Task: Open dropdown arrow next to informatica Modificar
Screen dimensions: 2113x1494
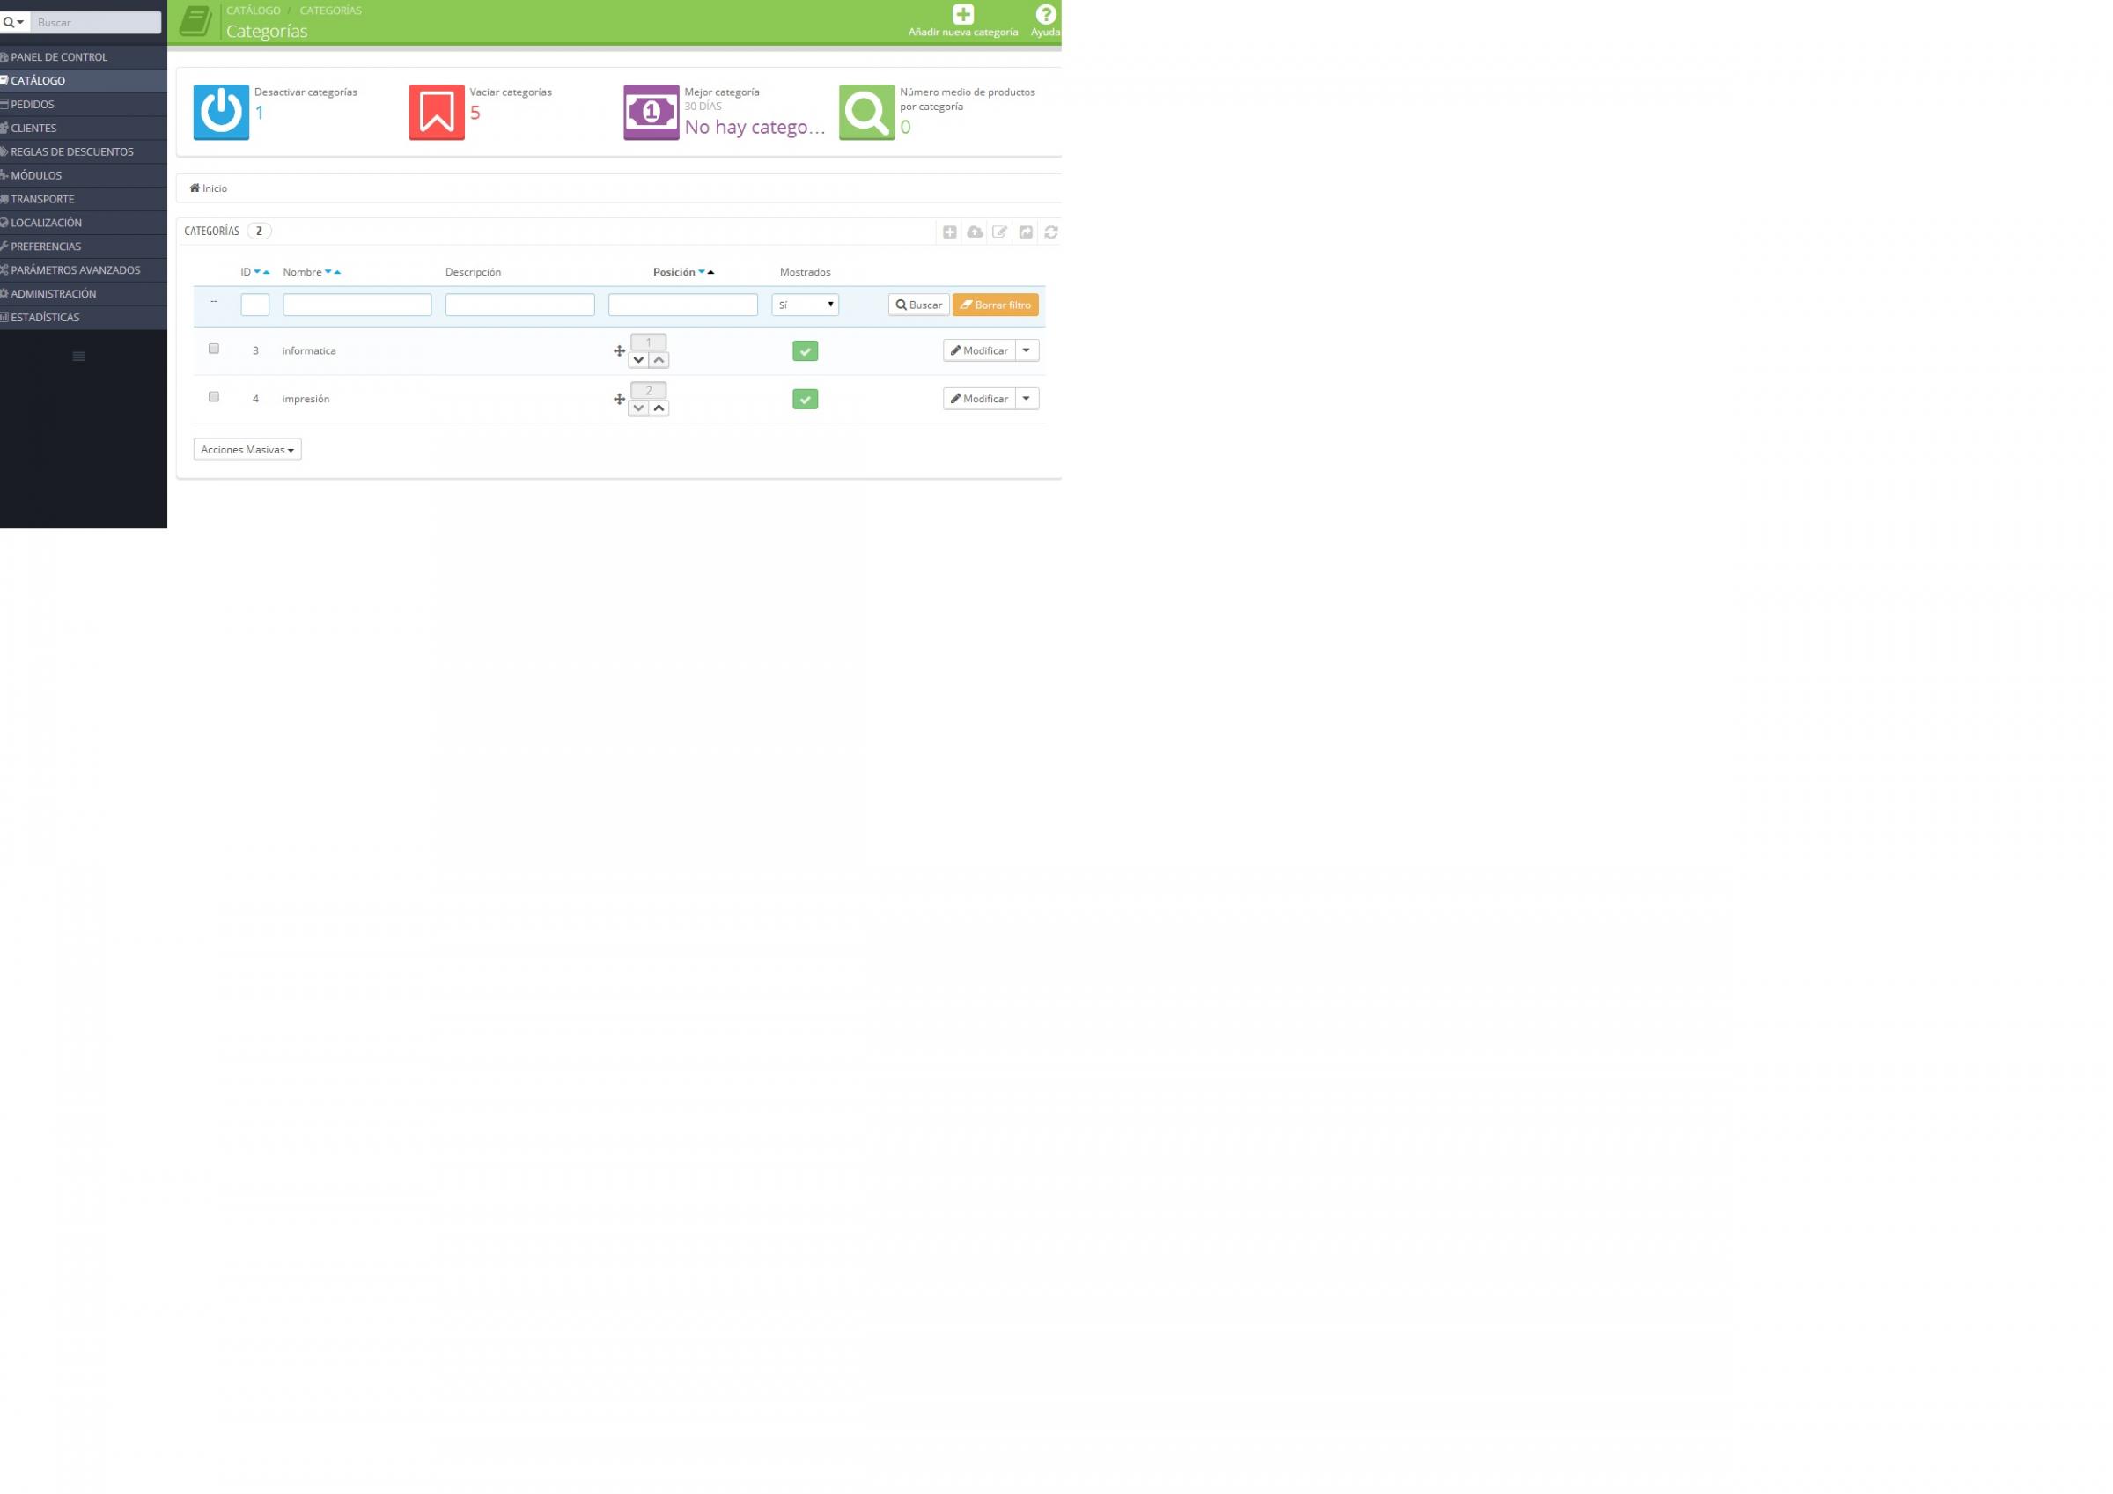Action: (1027, 350)
